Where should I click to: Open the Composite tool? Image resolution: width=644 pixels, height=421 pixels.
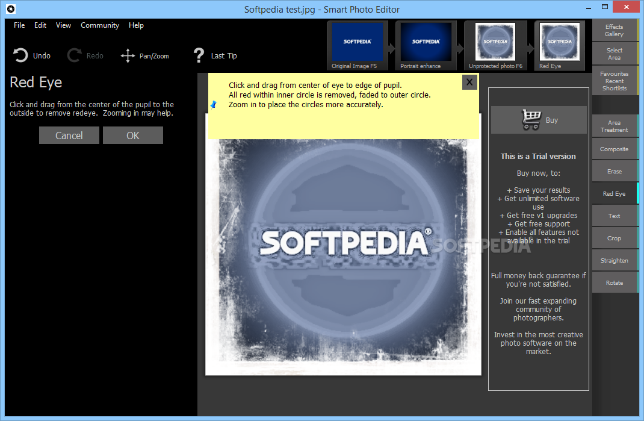(615, 149)
